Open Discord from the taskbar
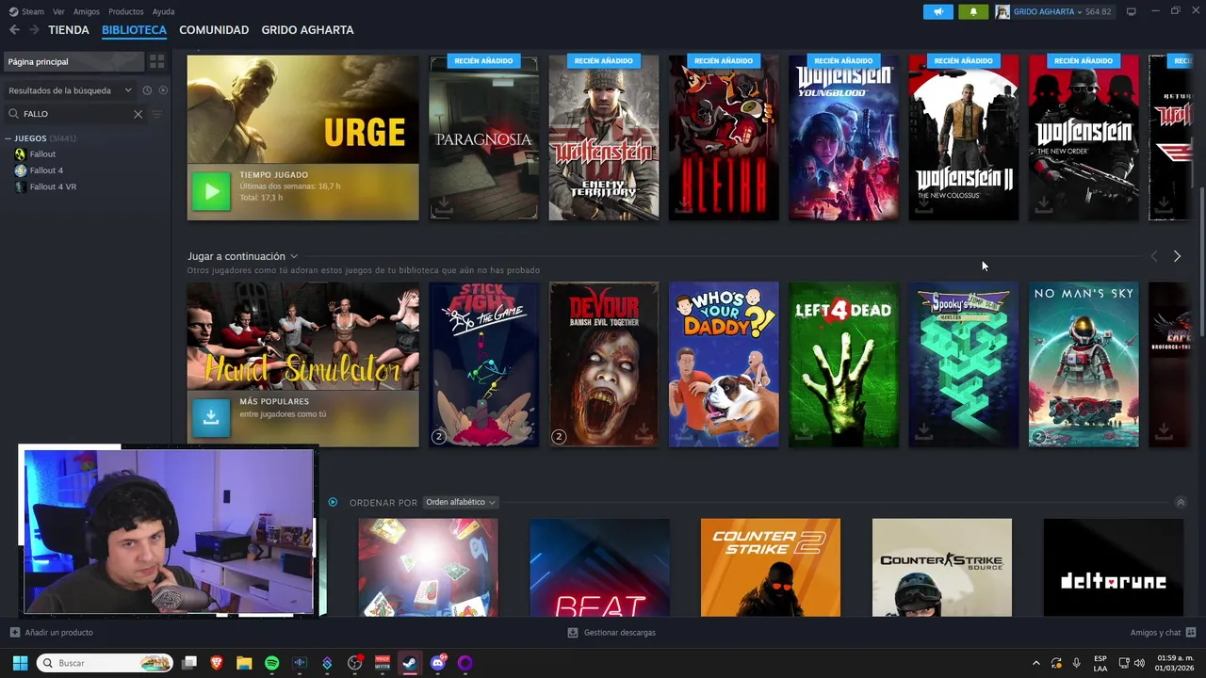This screenshot has width=1206, height=678. click(437, 663)
